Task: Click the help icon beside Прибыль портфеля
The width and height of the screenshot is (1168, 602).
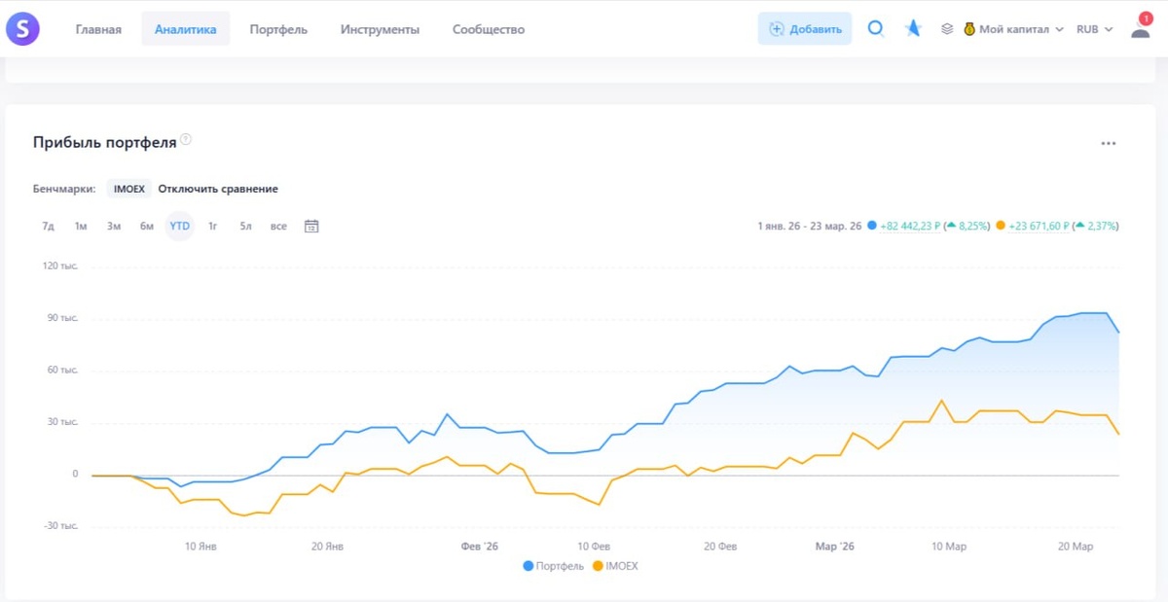Action: [x=186, y=139]
